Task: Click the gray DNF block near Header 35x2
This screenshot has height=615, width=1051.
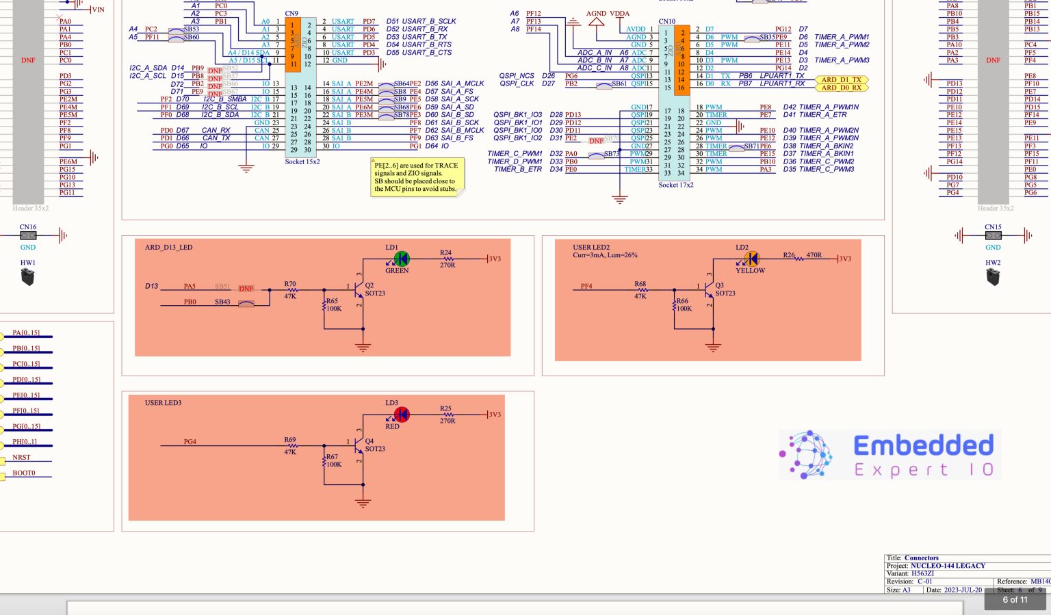Action: 28,60
